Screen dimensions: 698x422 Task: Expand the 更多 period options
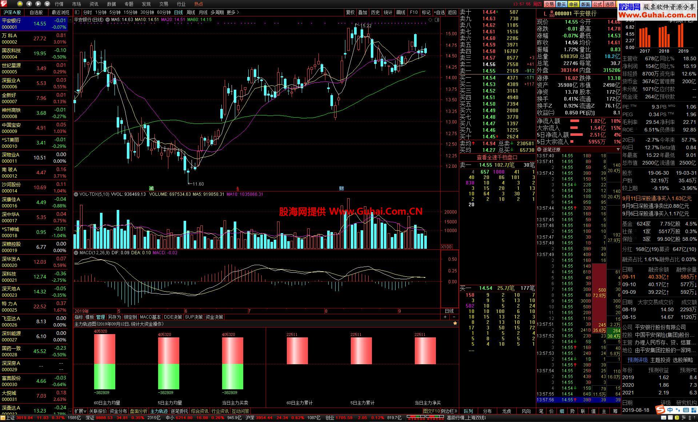(233, 12)
